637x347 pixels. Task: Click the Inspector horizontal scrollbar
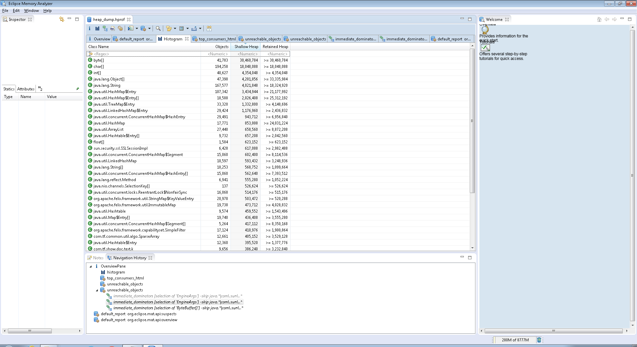(x=30, y=331)
